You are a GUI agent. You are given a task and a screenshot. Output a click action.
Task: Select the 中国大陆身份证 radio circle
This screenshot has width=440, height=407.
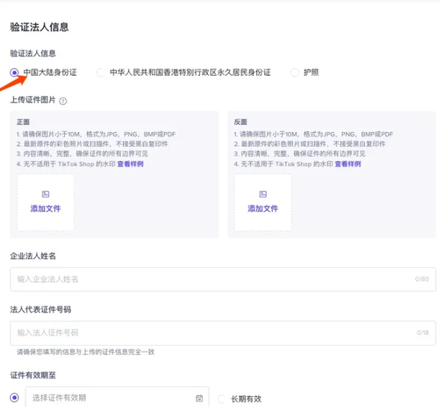tap(14, 73)
